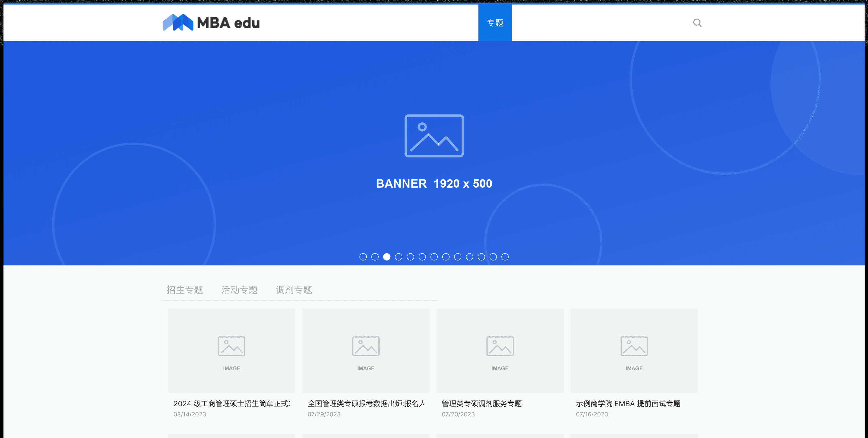The height and width of the screenshot is (438, 868).
Task: Click the banner image placeholder icon
Action: pyautogui.click(x=434, y=136)
